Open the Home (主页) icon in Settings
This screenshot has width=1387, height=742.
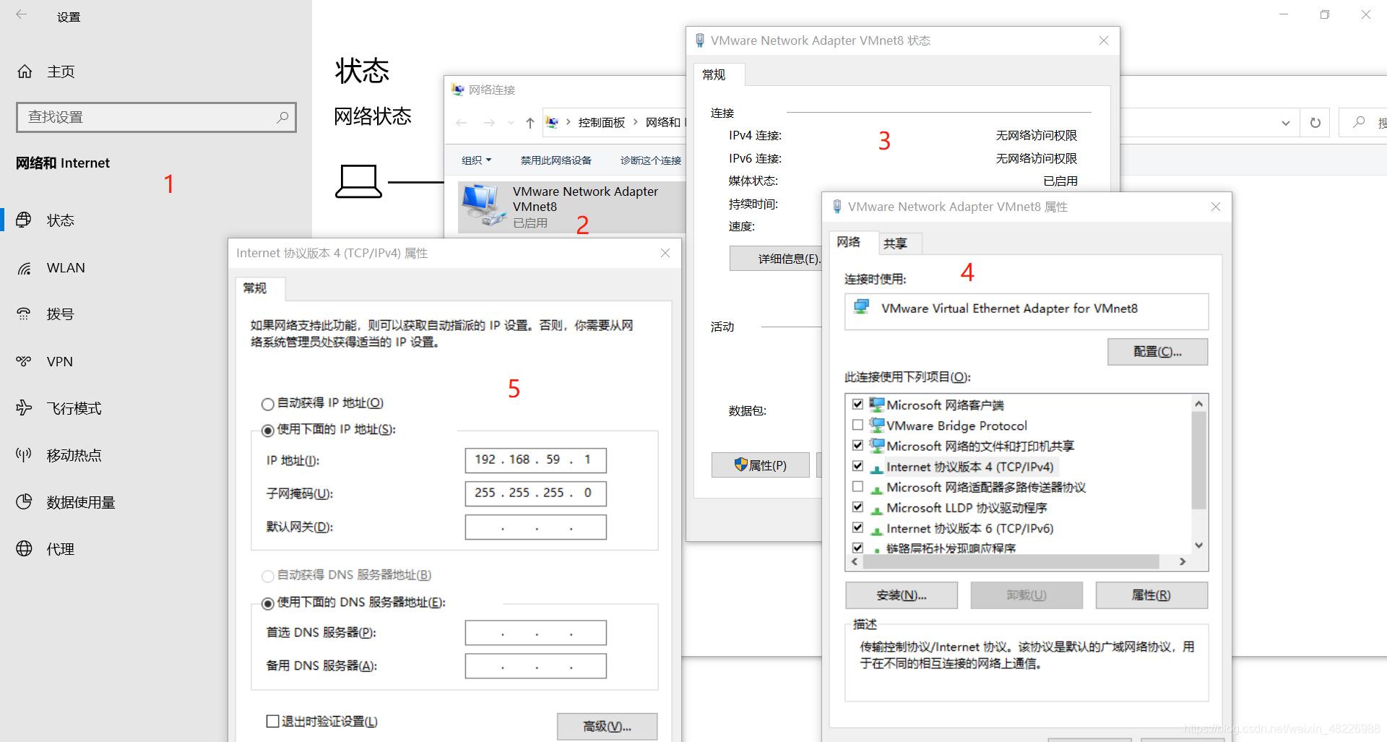(25, 72)
